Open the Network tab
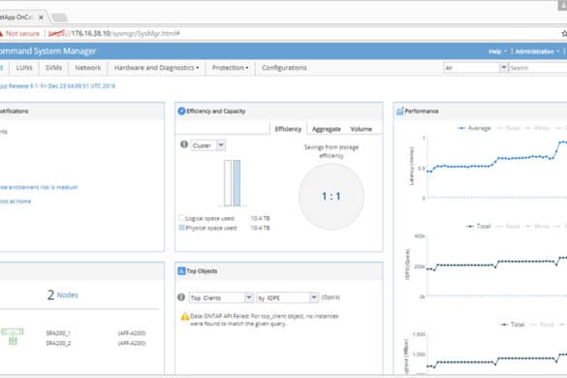This screenshot has width=567, height=378. [88, 68]
